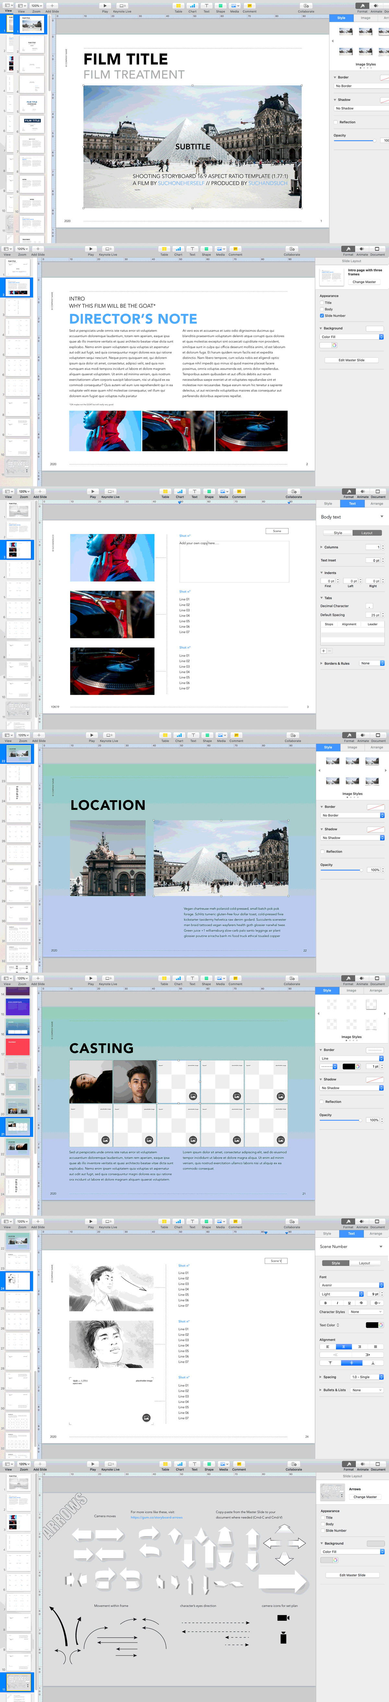This screenshot has width=389, height=1702.
Task: Enable Body checkbox for the Arrows layout
Action: (x=322, y=1524)
